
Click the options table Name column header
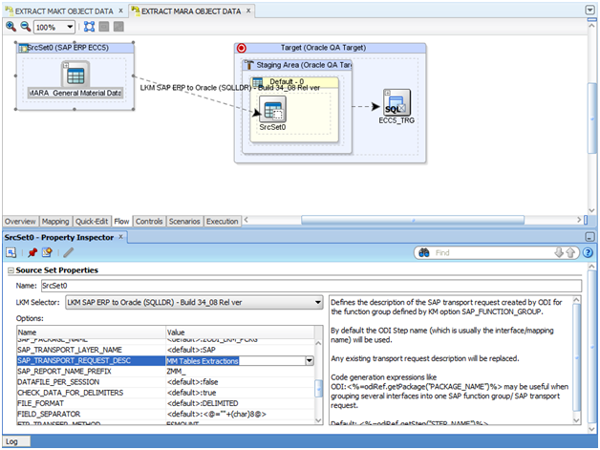click(91, 332)
